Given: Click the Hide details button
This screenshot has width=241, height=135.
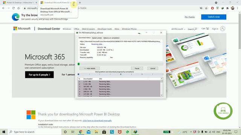Looking at the screenshot, I should tap(90, 68).
